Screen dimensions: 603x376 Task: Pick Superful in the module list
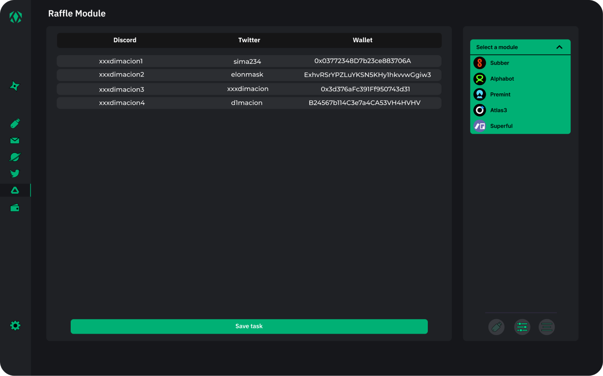[501, 126]
